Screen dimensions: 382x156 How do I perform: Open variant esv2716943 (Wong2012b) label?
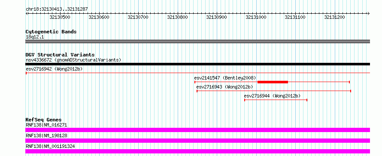coord(224,87)
